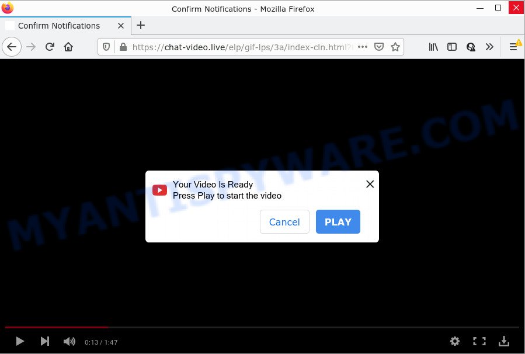The image size is (525, 354).
Task: Click the forward navigation arrow
Action: tap(31, 47)
